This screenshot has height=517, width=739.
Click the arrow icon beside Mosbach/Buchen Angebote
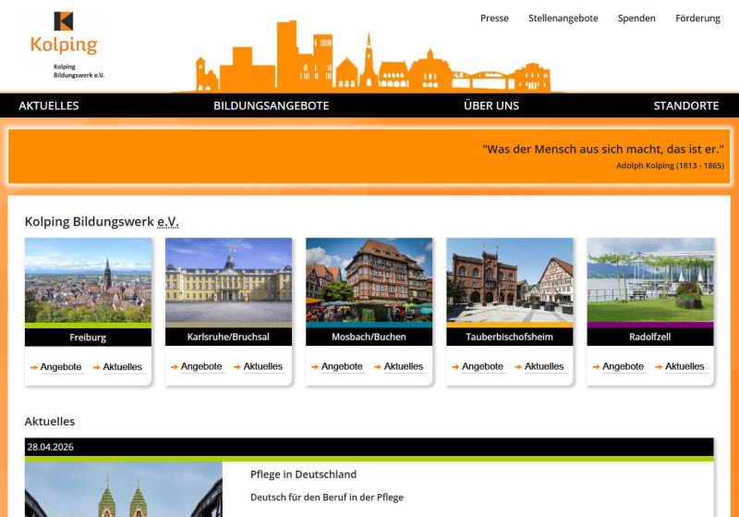[315, 367]
